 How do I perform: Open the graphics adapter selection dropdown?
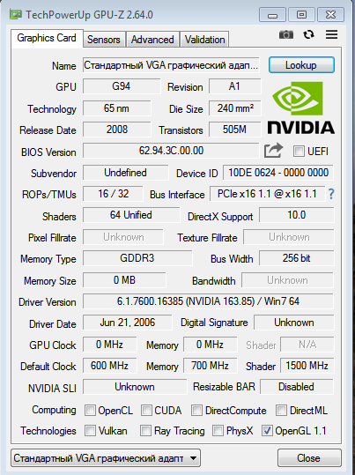pos(106,458)
